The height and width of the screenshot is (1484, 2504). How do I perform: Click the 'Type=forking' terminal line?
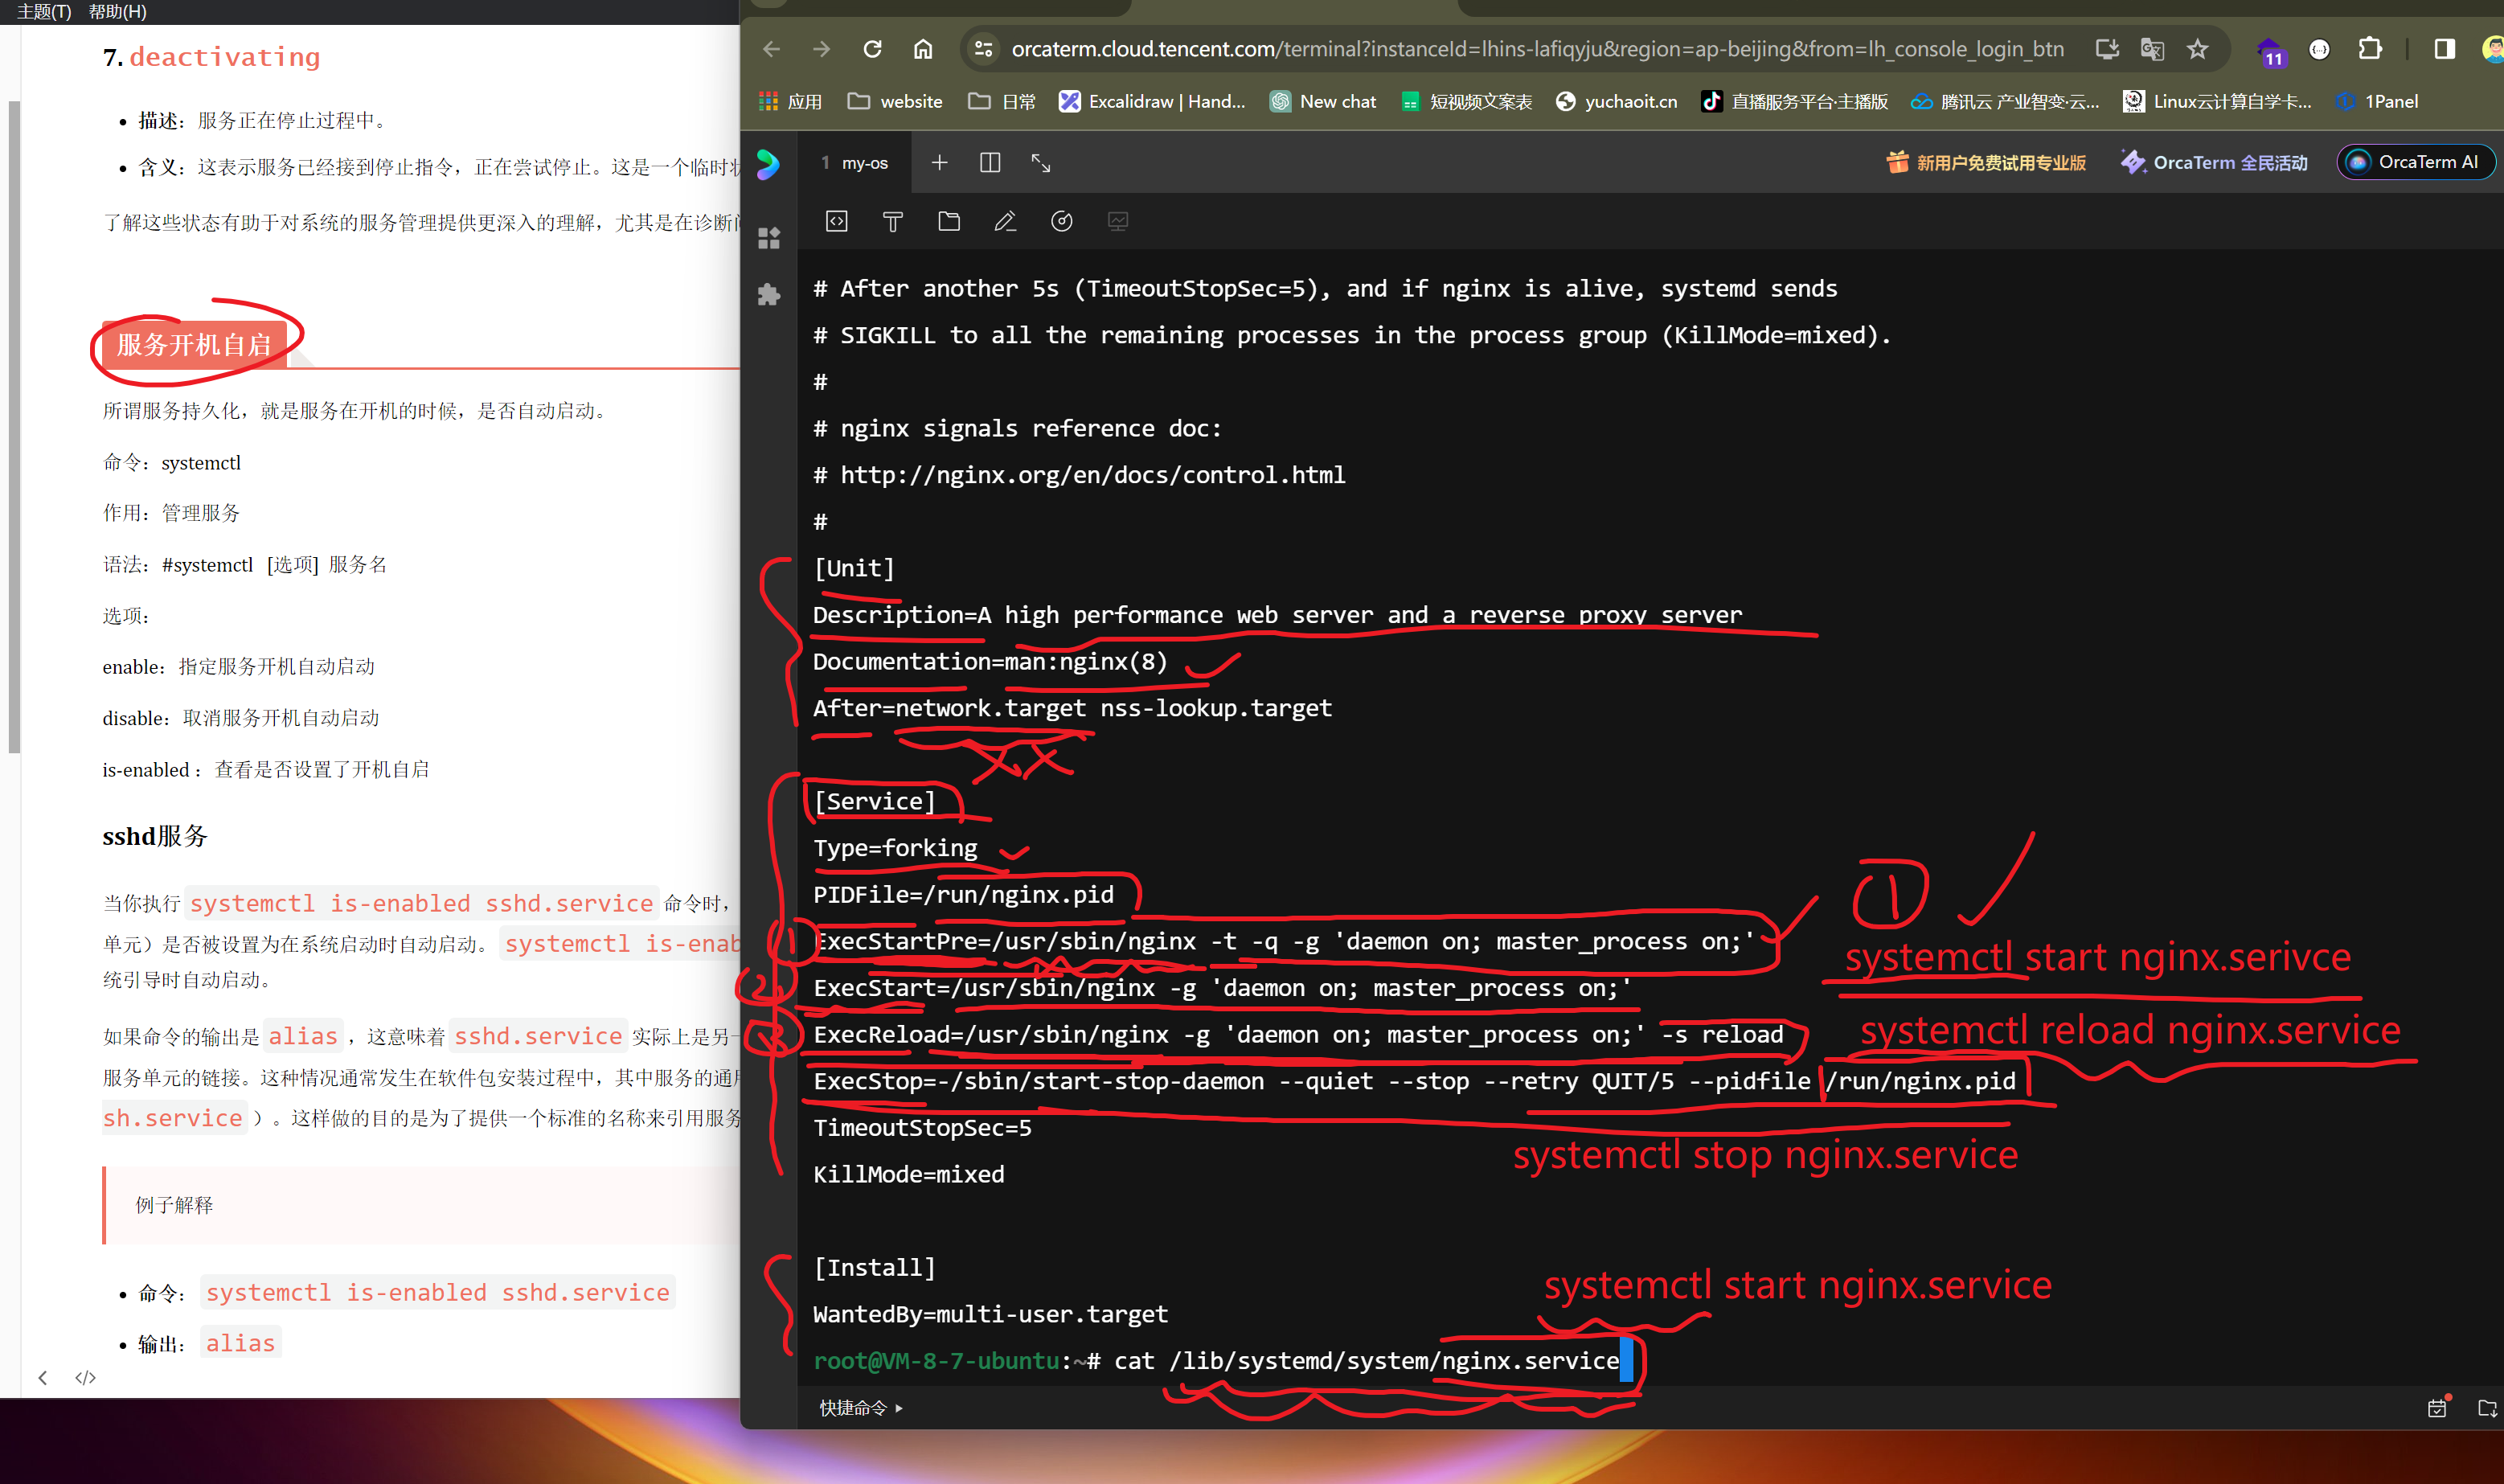[x=895, y=848]
